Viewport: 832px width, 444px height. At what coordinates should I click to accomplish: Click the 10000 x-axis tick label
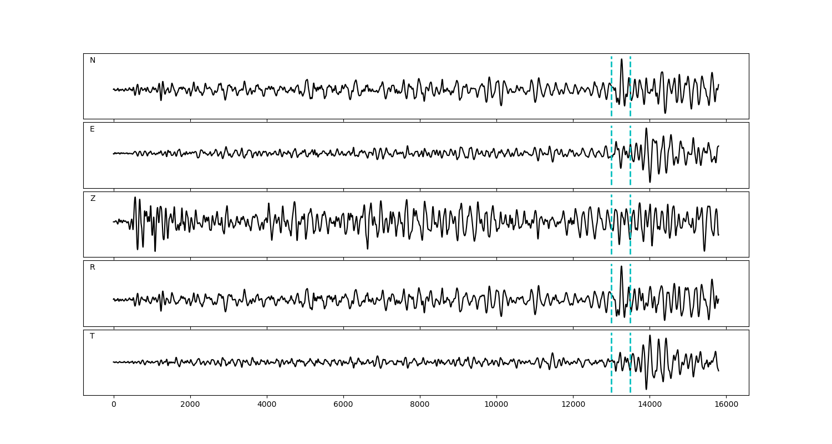(x=496, y=405)
